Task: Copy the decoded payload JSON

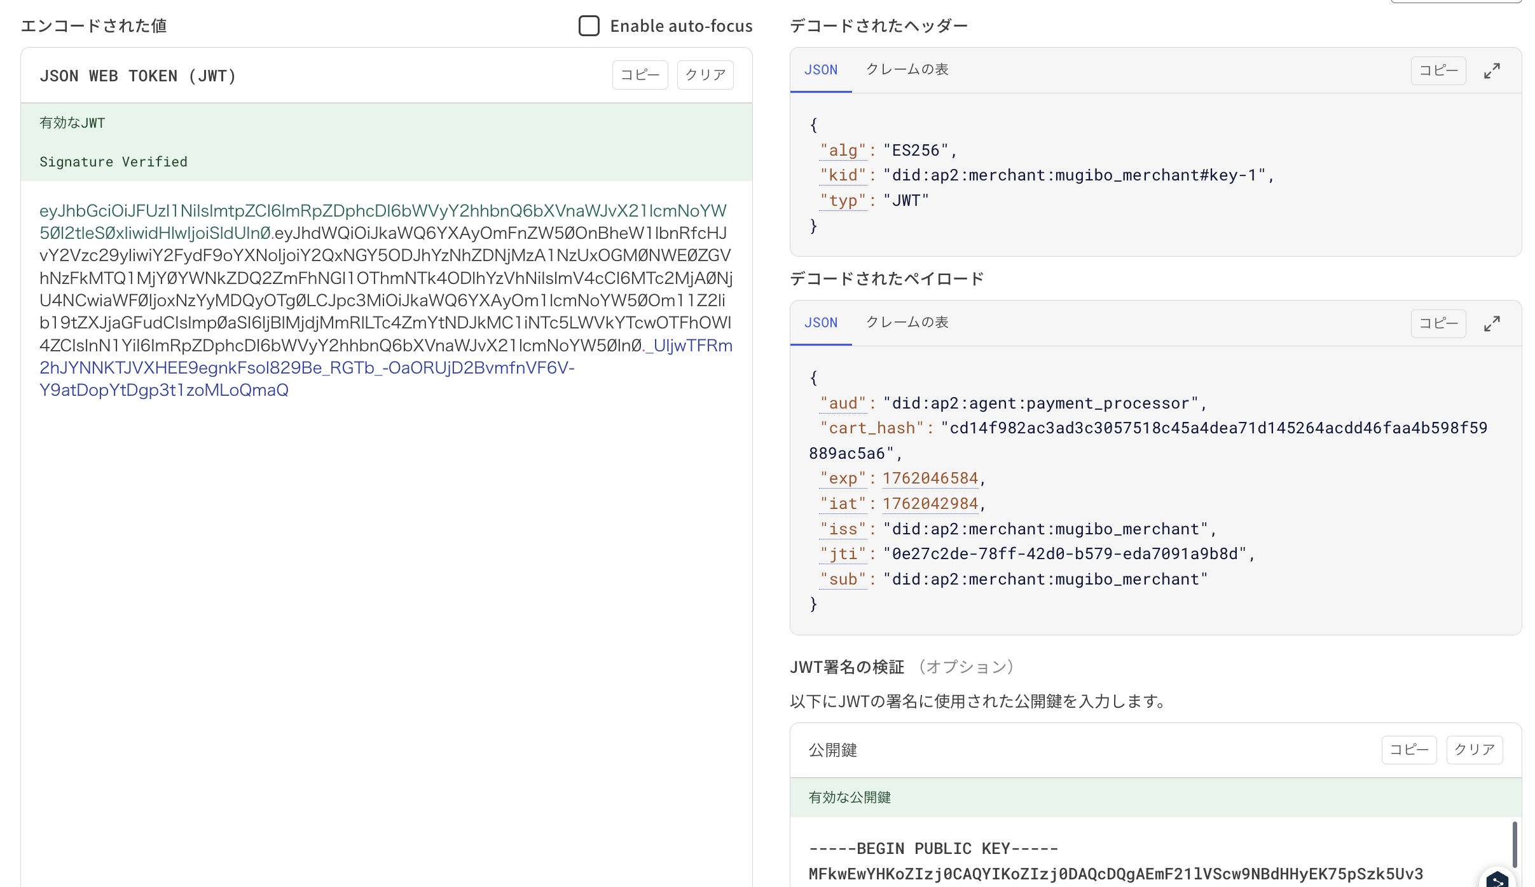Action: 1438,323
